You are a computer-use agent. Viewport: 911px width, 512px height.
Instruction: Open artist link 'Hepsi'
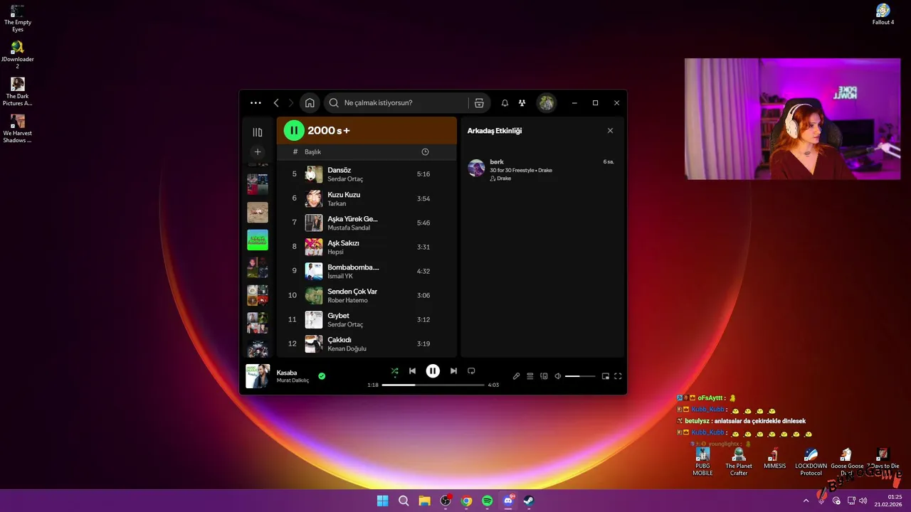(335, 252)
